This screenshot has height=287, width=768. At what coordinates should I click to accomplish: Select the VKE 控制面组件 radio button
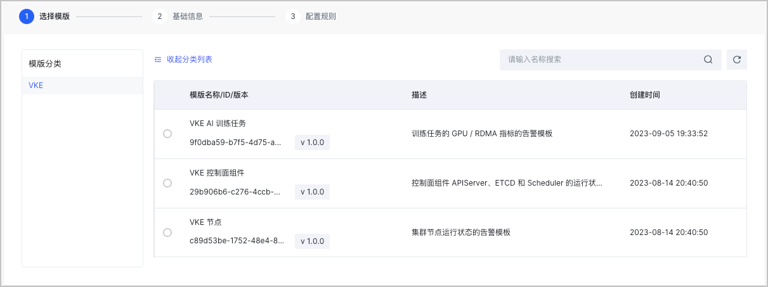(x=167, y=183)
